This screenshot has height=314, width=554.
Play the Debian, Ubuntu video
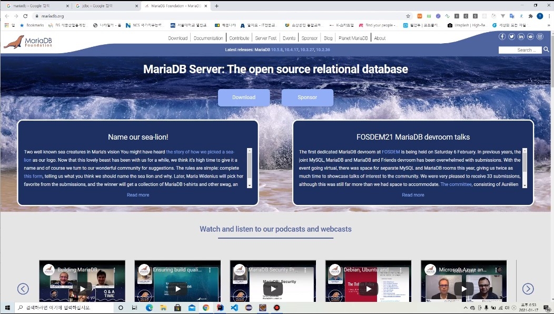coord(369,289)
